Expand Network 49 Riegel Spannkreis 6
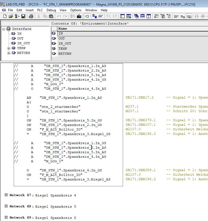 [6, 218]
